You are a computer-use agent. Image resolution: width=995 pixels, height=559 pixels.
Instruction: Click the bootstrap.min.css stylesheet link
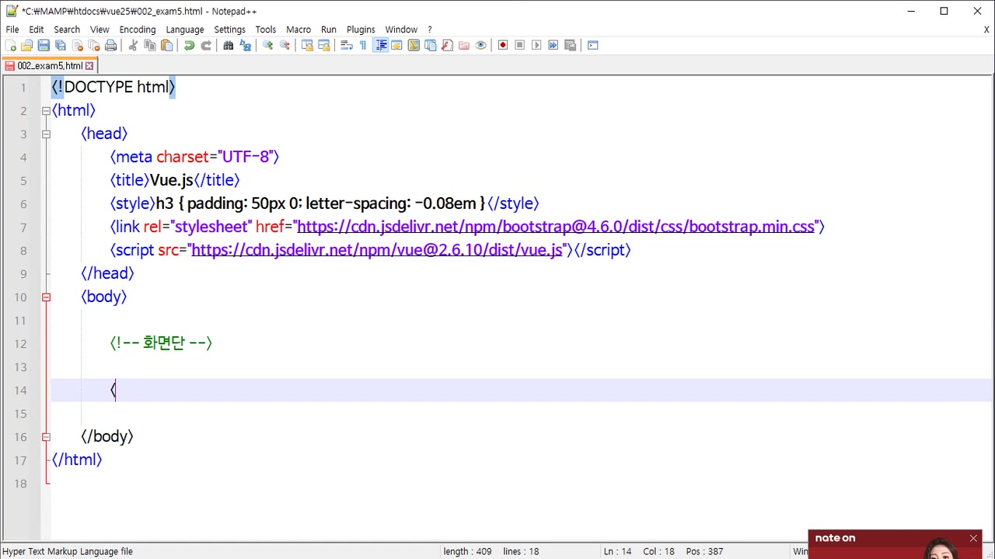click(x=555, y=227)
